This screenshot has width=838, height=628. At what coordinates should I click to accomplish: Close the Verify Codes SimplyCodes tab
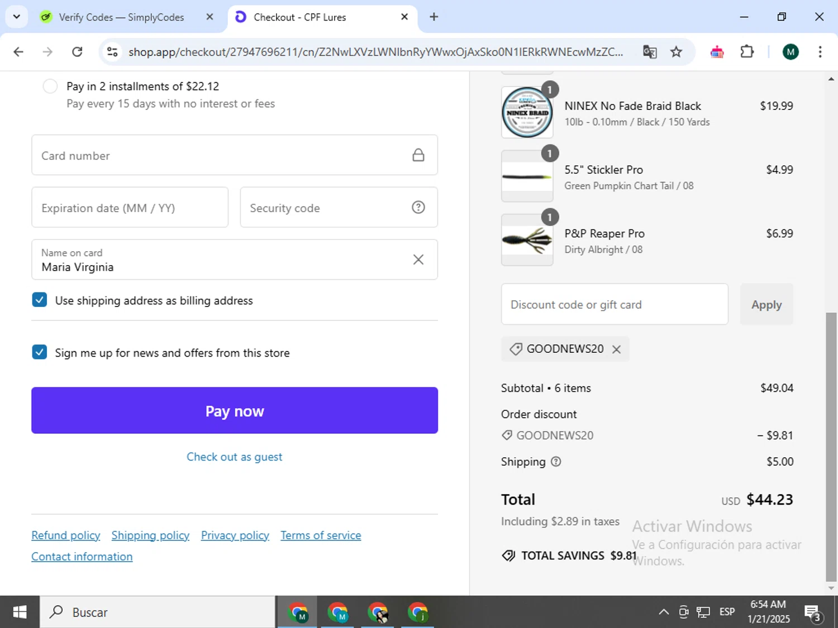(209, 17)
